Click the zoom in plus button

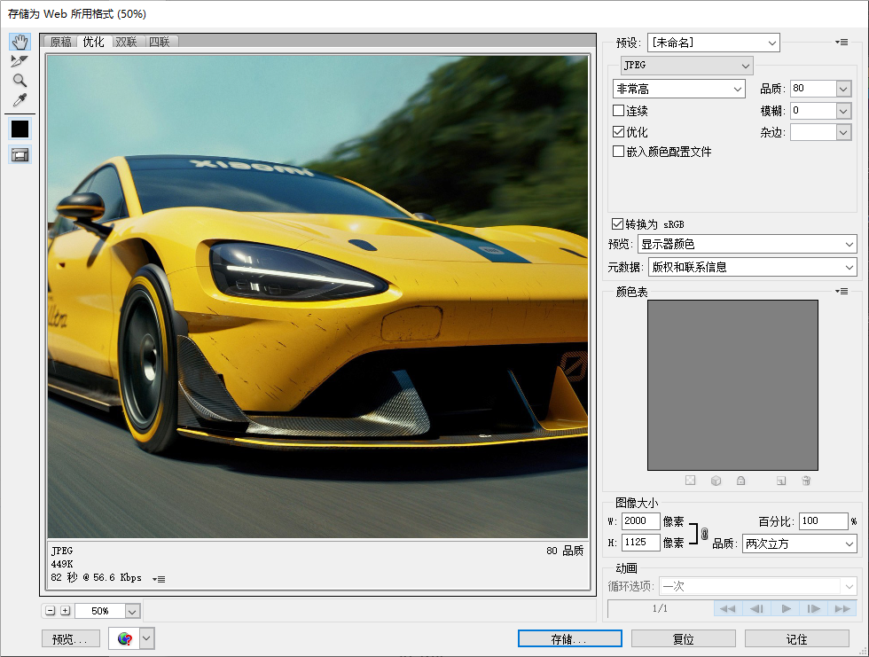coord(65,611)
